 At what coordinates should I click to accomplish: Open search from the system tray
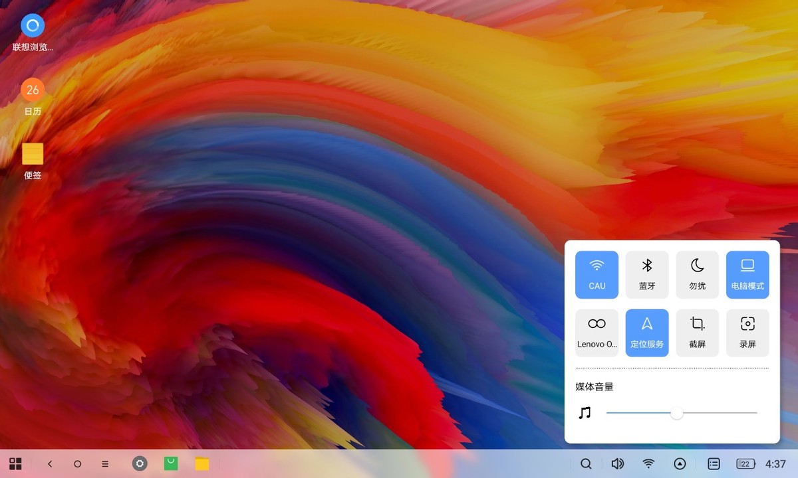(586, 463)
